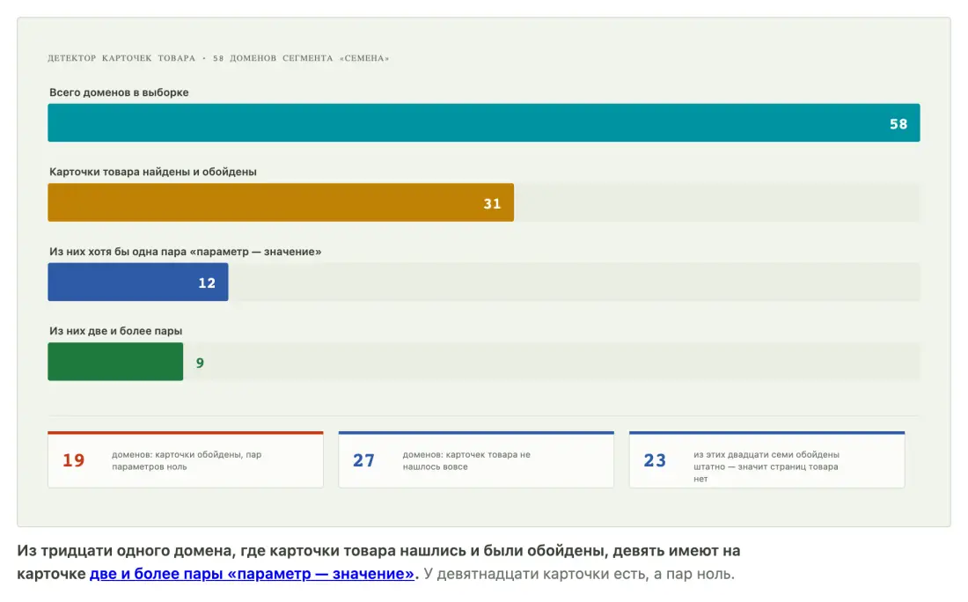Viewport: 968px width, 602px height.
Task: Select the label «Из них две и более пары»
Action: point(115,331)
